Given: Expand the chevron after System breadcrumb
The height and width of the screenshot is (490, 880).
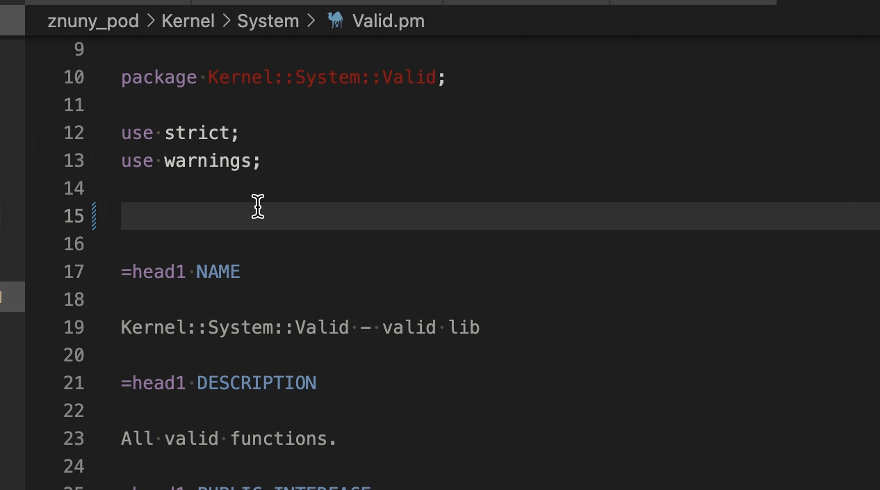Looking at the screenshot, I should pos(310,22).
